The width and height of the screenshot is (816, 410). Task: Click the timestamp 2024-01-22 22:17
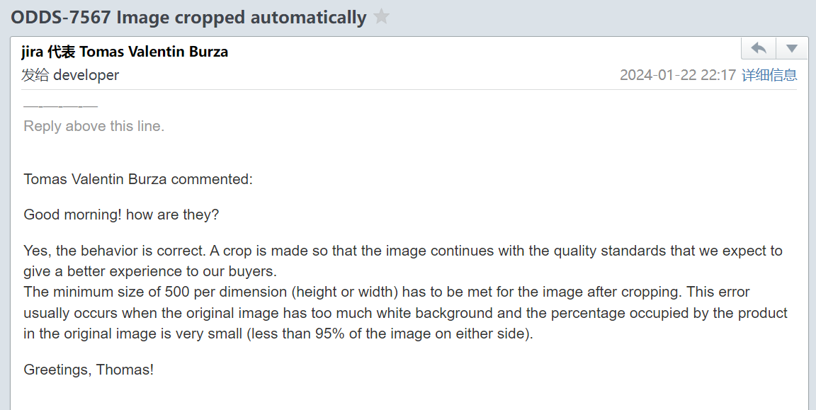[x=678, y=75]
